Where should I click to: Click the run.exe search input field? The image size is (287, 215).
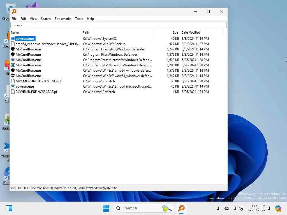[x=119, y=25]
